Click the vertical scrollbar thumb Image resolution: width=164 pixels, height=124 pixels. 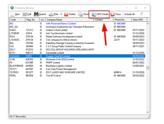tap(148, 68)
